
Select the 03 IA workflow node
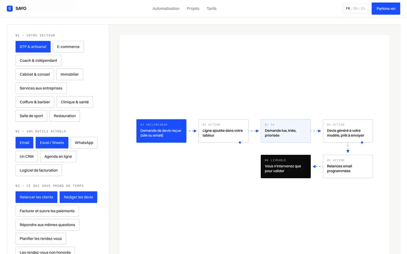[x=285, y=131]
